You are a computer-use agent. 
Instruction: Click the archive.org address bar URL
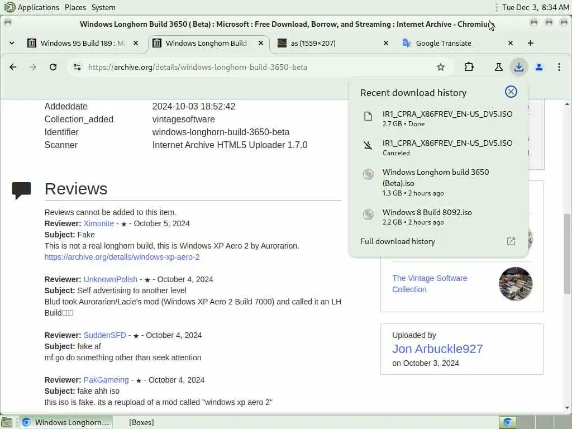click(x=197, y=67)
